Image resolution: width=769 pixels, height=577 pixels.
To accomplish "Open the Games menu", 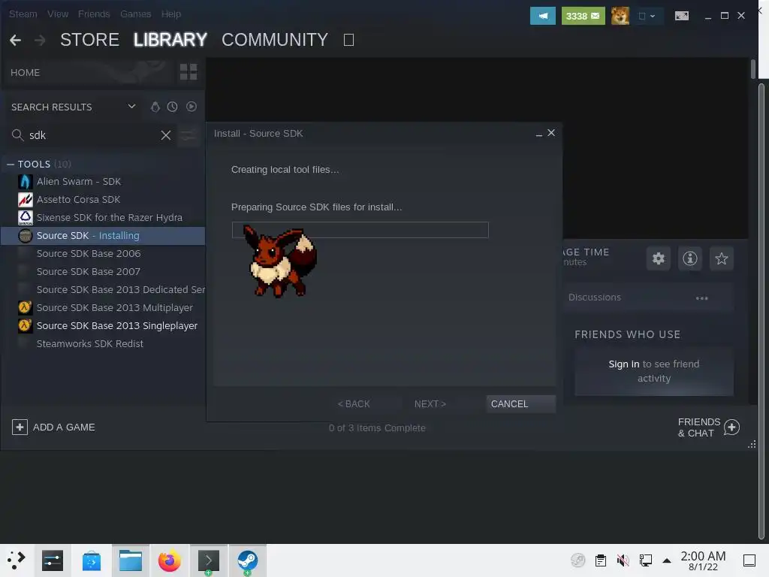I will tap(135, 14).
